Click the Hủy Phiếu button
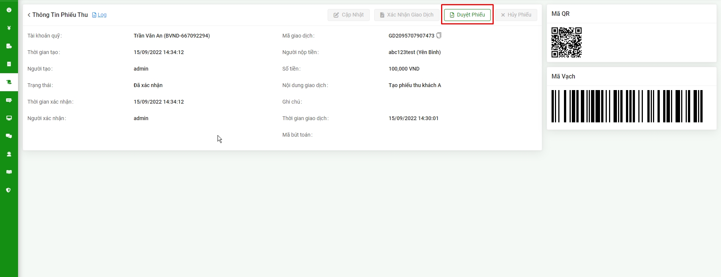Viewport: 721px width, 277px height. point(516,15)
